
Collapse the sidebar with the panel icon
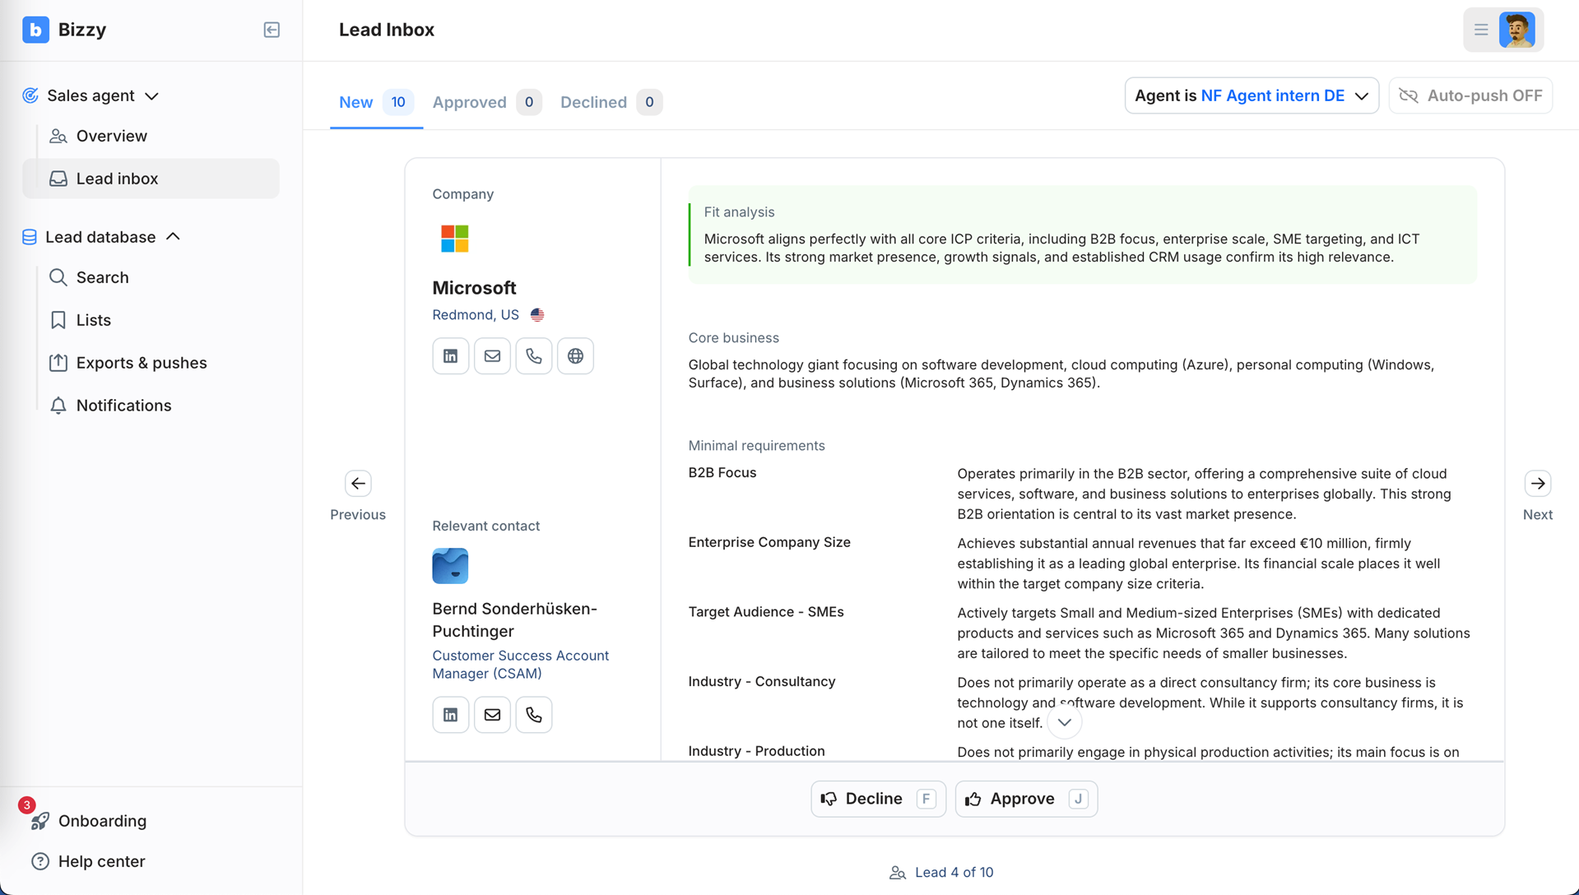(x=272, y=30)
